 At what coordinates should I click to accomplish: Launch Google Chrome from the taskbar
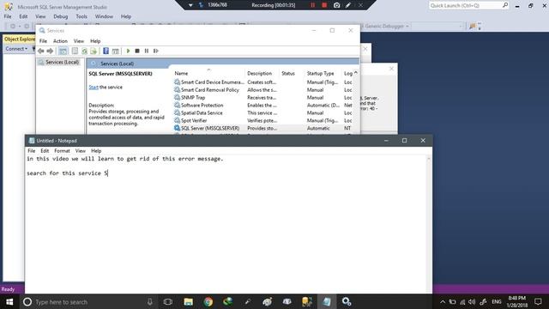208,301
